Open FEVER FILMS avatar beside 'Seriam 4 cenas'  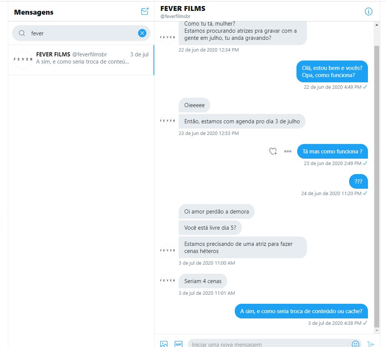(167, 280)
